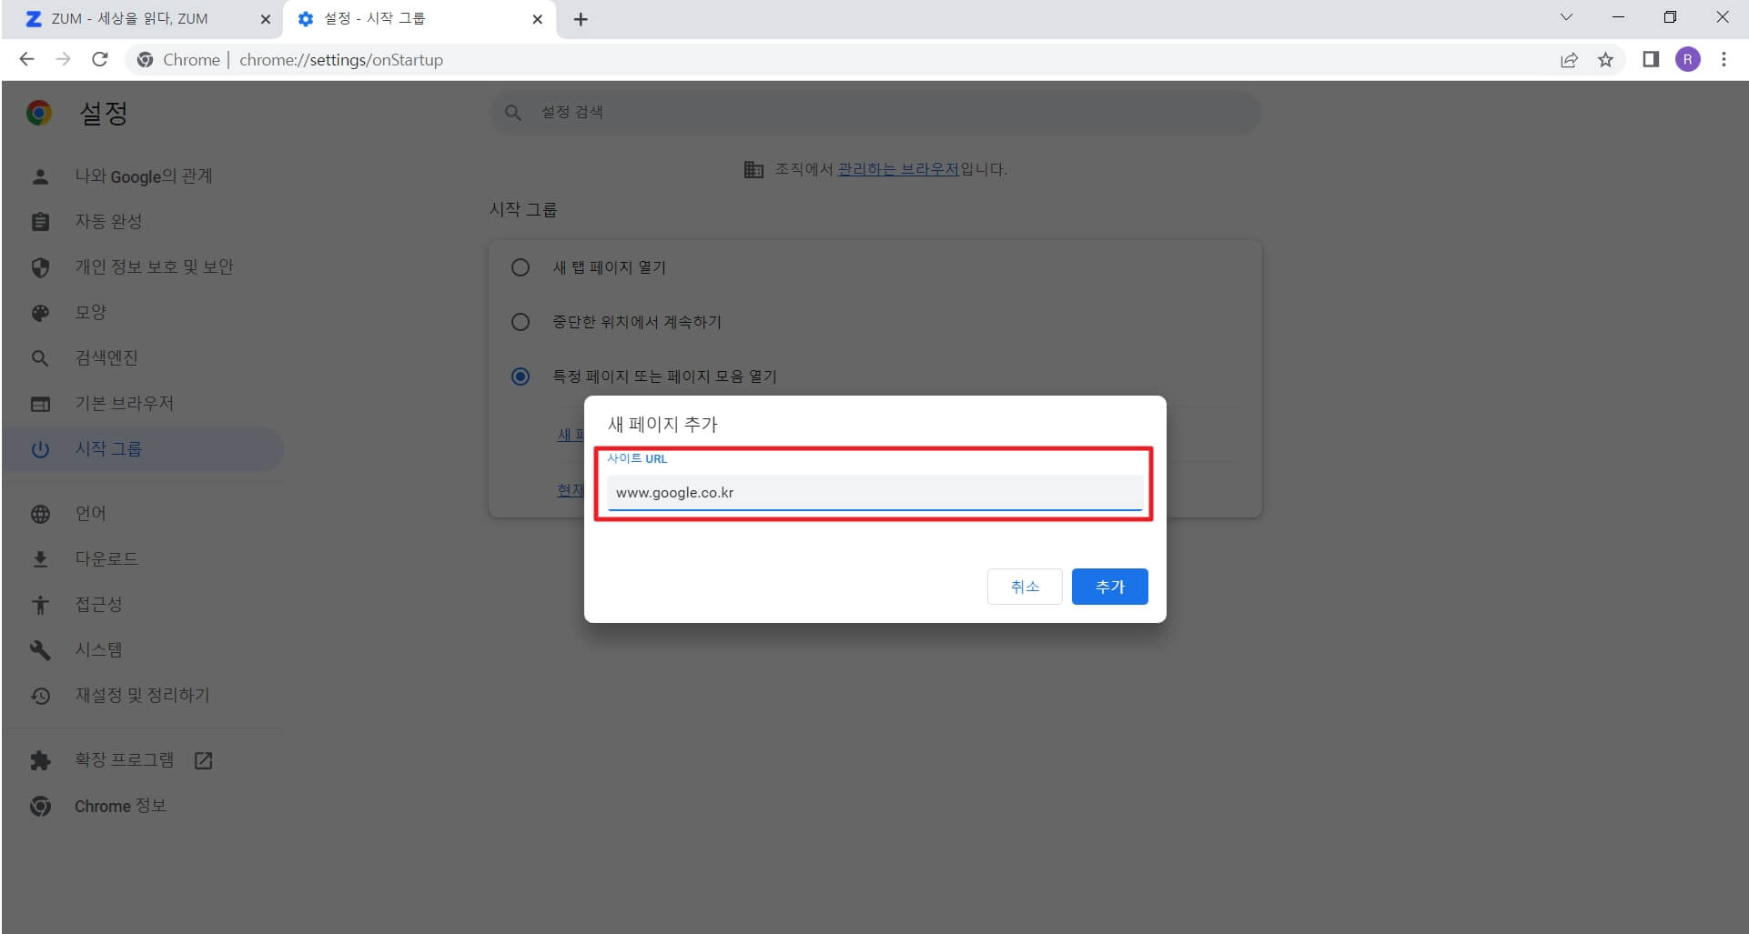
Task: Select the 새 탭 페이지 열기 radio button
Action: point(520,267)
